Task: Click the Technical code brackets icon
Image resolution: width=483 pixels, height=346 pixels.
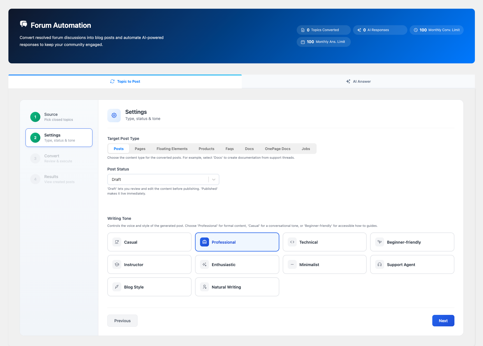Action: click(x=292, y=242)
